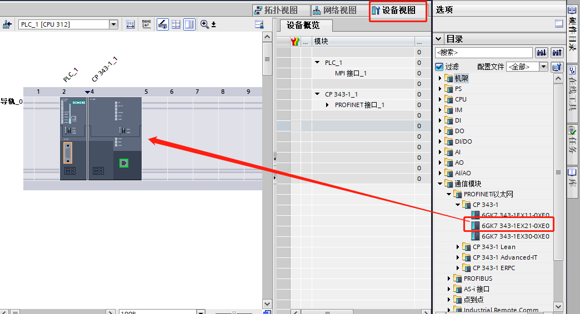Expand the AI/AO folder
Image resolution: width=580 pixels, height=314 pixels.
click(x=440, y=173)
